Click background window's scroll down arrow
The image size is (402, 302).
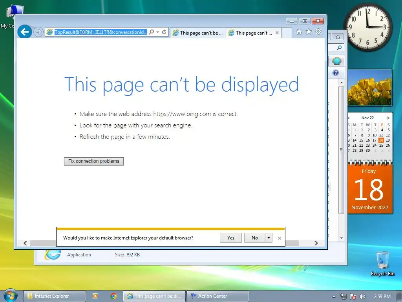(342, 238)
